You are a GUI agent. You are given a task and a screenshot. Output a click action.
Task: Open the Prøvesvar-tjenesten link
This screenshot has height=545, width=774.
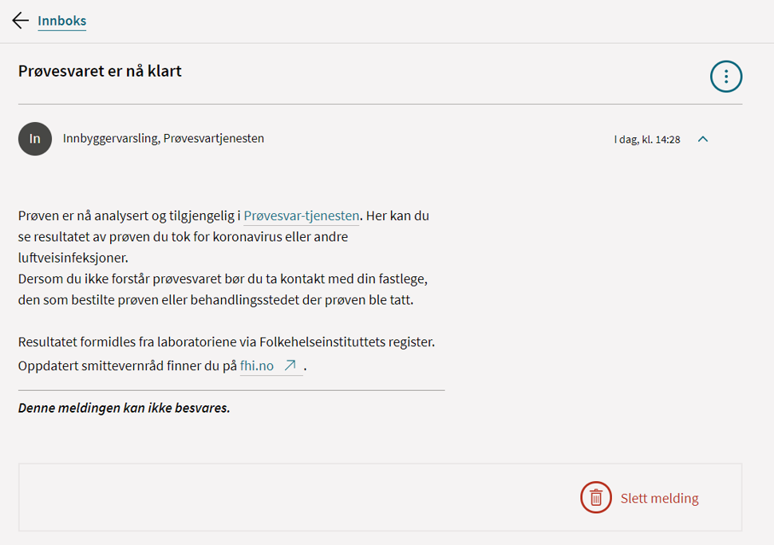point(301,215)
